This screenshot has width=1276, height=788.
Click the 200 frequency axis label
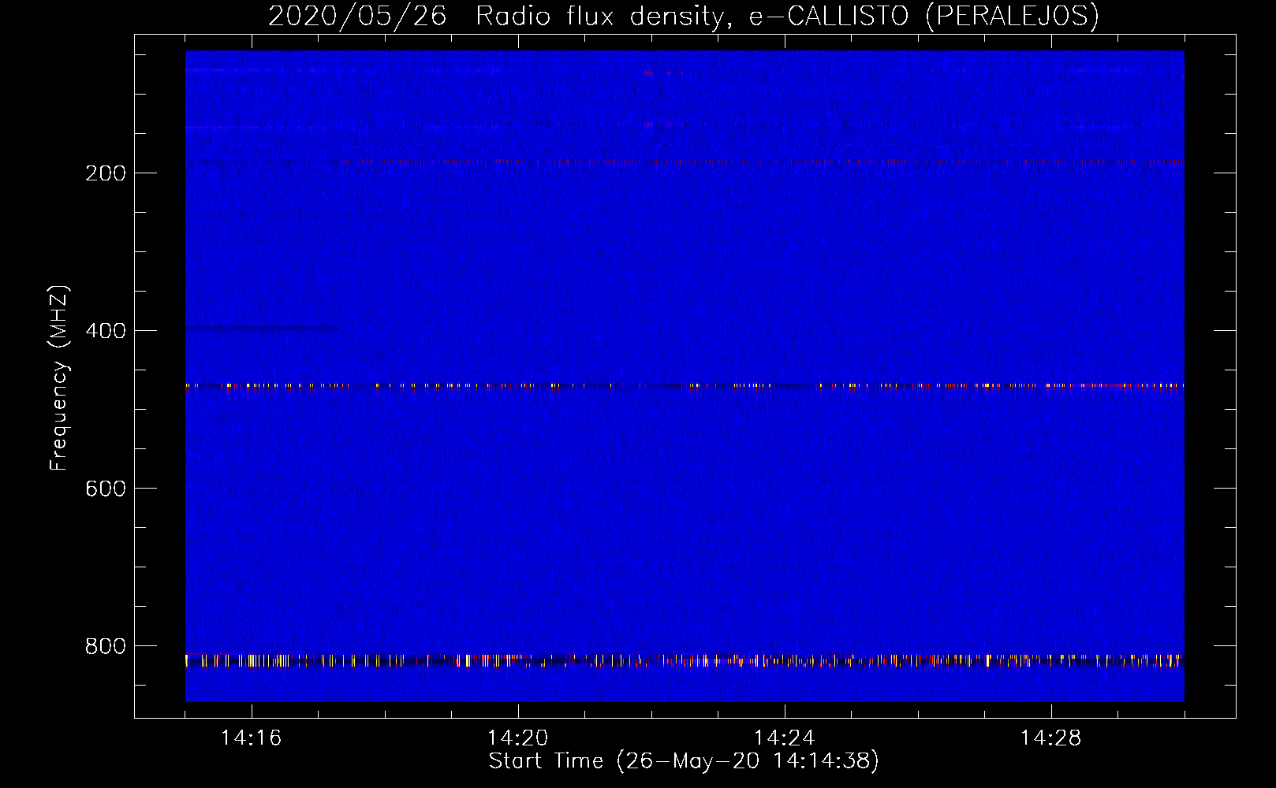click(106, 173)
